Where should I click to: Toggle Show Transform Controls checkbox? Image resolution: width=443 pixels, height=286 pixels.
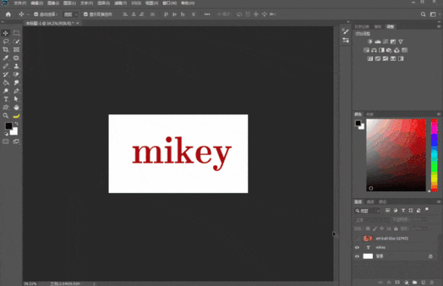click(85, 14)
